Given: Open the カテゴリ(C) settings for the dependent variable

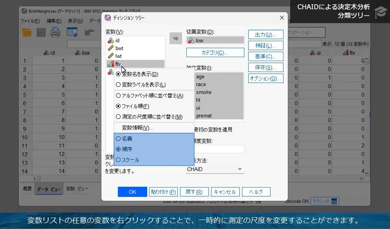Looking at the screenshot, I should [215, 52].
